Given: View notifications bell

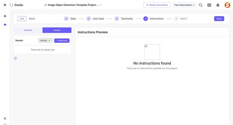Looking at the screenshot, I should pyautogui.click(x=218, y=5).
